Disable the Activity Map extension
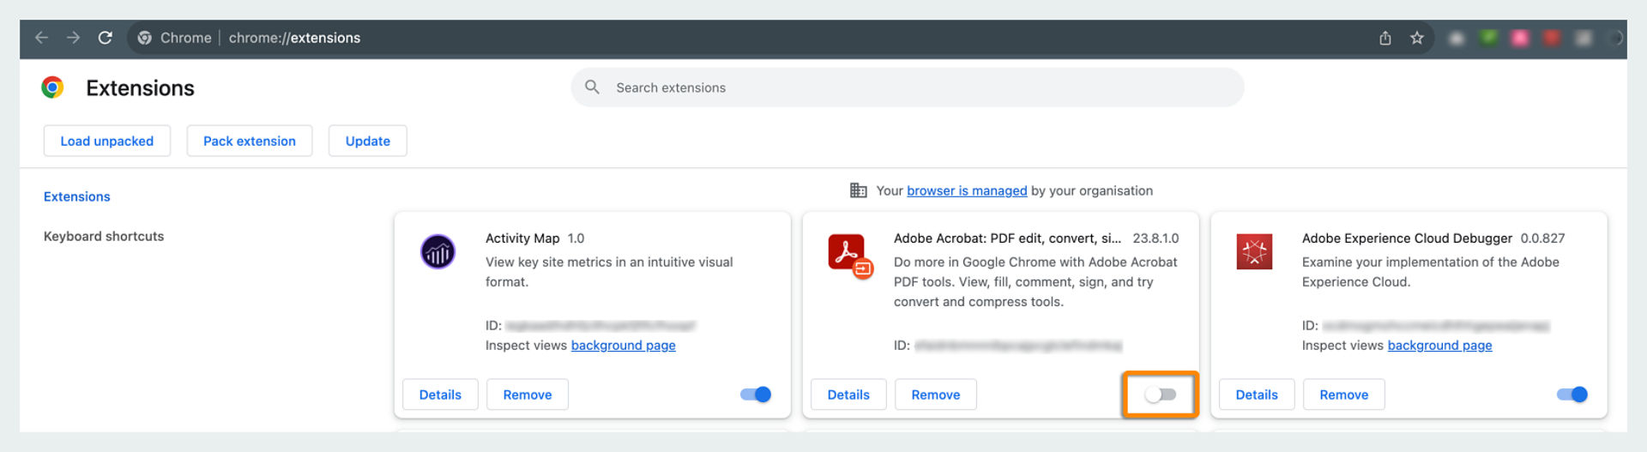The height and width of the screenshot is (452, 1647). tap(756, 395)
